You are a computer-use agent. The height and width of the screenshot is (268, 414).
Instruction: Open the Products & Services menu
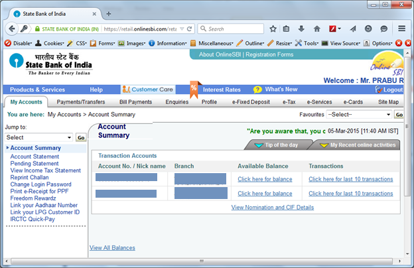38,90
